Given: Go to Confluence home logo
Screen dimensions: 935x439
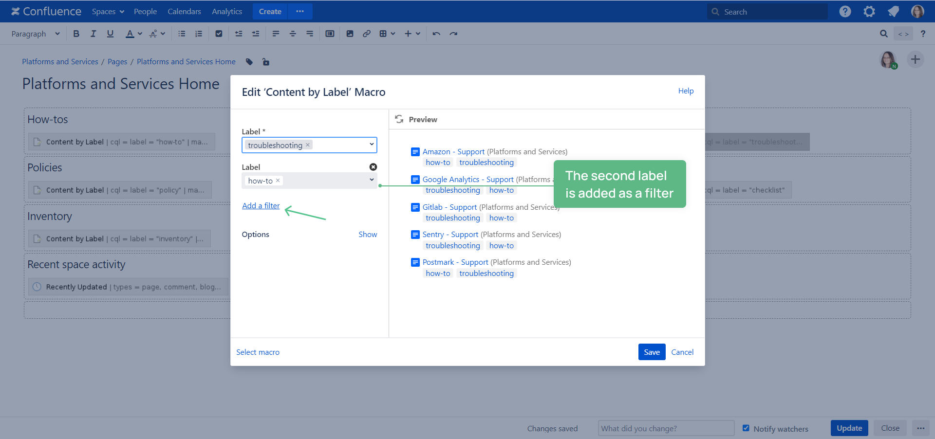Looking at the screenshot, I should click(x=46, y=11).
